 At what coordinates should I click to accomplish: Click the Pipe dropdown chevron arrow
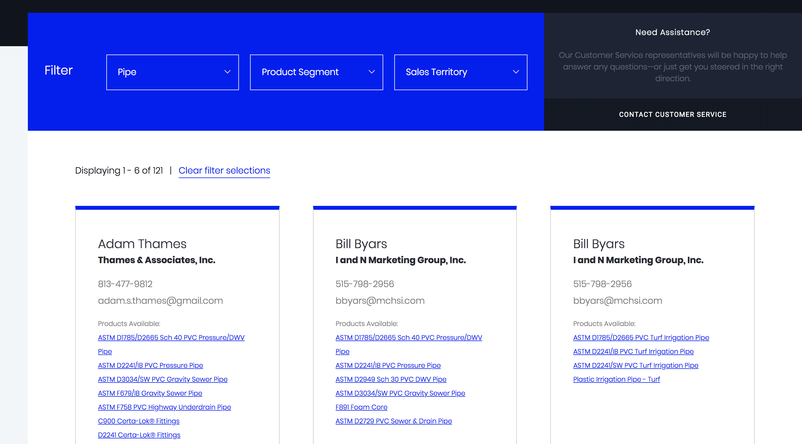[228, 72]
